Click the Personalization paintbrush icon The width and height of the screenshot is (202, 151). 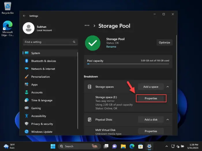(27, 77)
